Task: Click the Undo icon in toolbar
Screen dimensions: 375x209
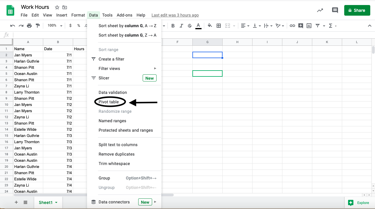Action: (x=12, y=26)
